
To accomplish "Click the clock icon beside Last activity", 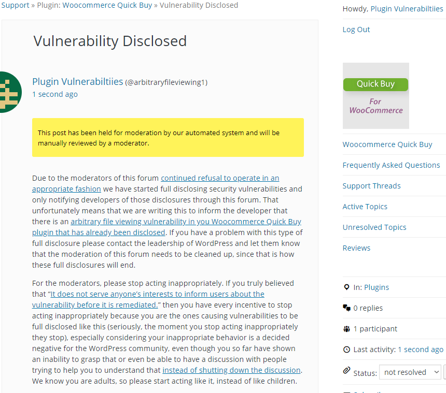I will pyautogui.click(x=346, y=350).
